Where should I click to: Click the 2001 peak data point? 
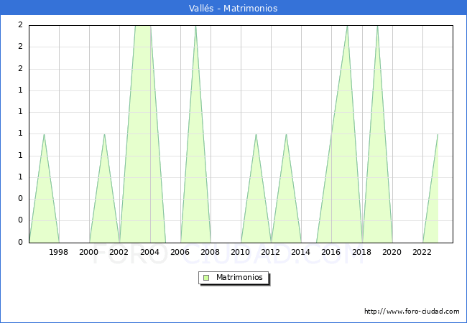click(x=104, y=134)
